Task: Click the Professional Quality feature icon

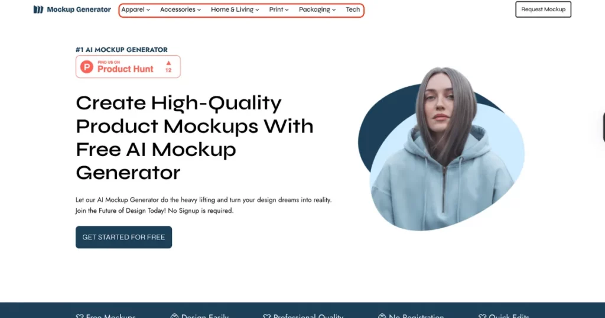Action: 266,316
